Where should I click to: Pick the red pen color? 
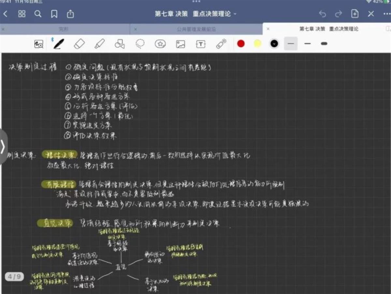click(241, 44)
